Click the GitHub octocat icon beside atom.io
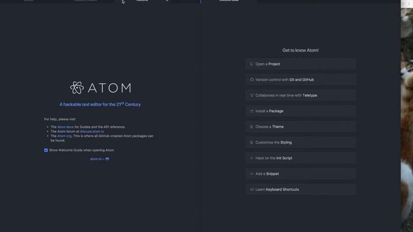413x232 pixels. pyautogui.click(x=107, y=159)
